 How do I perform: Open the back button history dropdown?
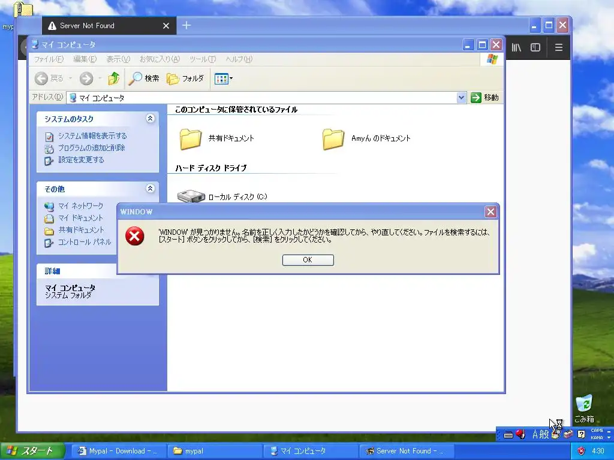[71, 78]
